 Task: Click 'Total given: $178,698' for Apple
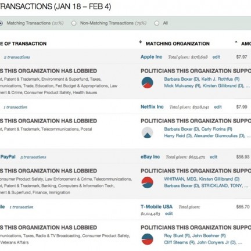(188, 57)
